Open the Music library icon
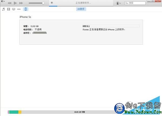The height and width of the screenshot is (116, 162). click(x=4, y=9)
